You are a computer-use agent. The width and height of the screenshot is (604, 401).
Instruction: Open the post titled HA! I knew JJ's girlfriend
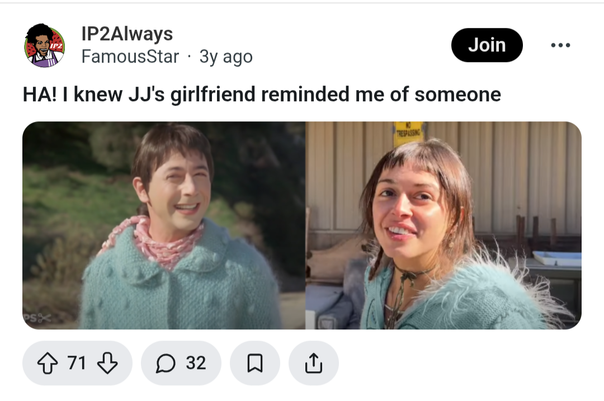(x=262, y=95)
